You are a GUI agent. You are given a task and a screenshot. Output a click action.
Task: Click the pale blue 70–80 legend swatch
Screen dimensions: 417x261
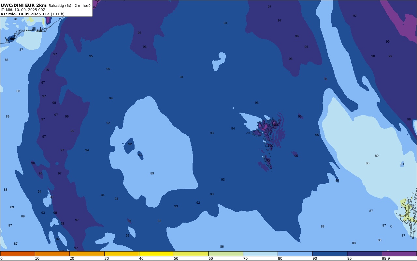tap(260, 254)
